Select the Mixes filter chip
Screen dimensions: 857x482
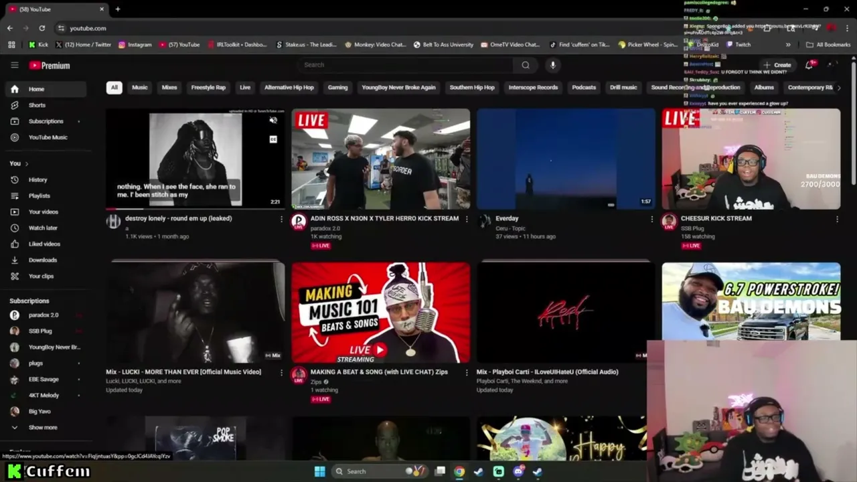pyautogui.click(x=169, y=88)
